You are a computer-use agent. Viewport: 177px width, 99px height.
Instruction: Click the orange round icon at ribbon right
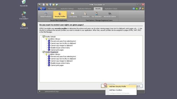click(x=143, y=9)
